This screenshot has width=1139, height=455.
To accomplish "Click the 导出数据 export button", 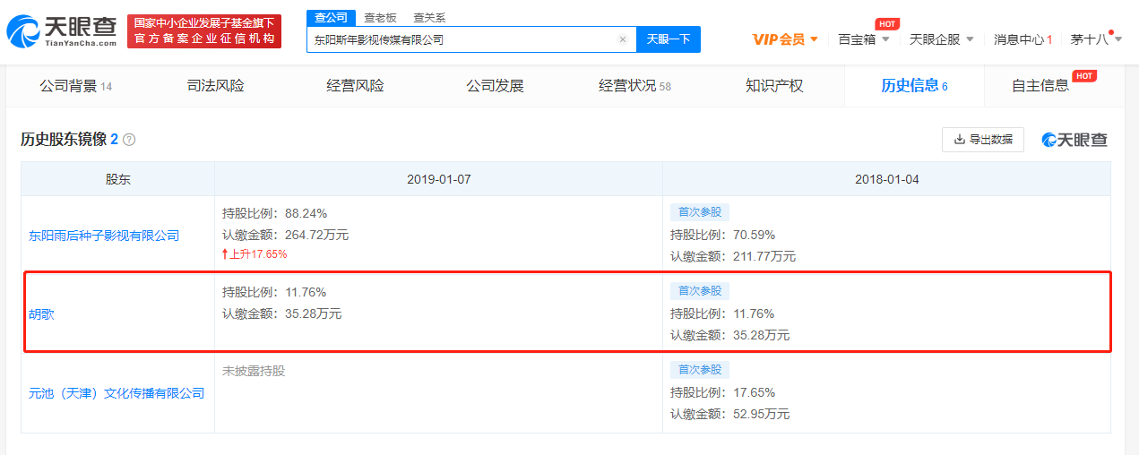I will (983, 140).
